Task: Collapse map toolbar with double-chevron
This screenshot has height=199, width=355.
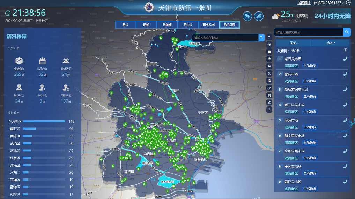Action: 269,37
